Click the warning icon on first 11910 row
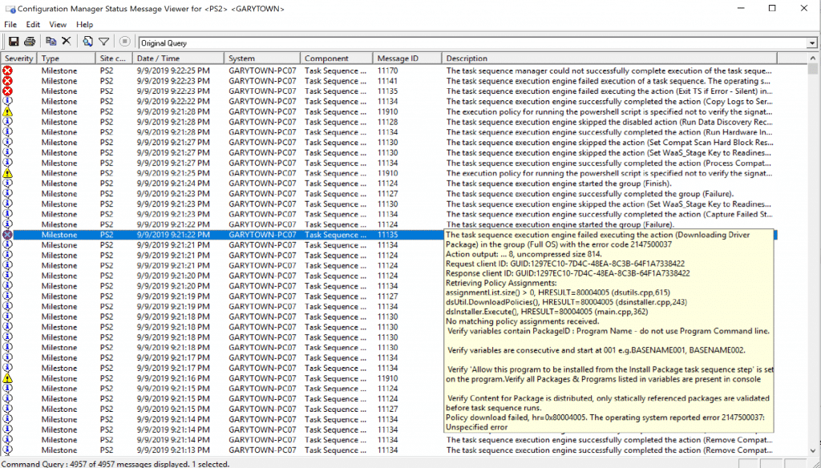This screenshot has height=468, width=821. coord(8,111)
